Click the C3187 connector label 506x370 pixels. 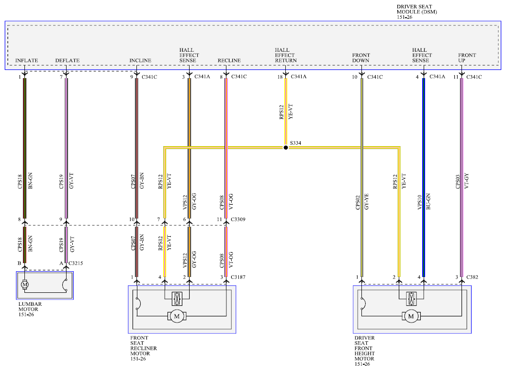[238, 277]
